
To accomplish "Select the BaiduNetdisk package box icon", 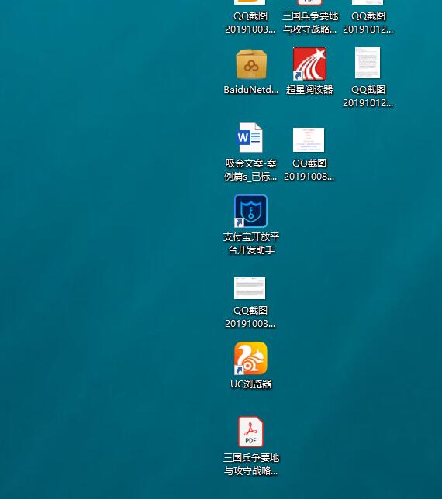I will point(251,64).
